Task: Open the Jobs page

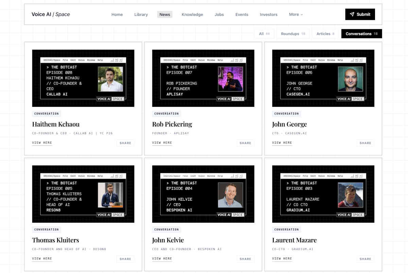Action: [219, 15]
